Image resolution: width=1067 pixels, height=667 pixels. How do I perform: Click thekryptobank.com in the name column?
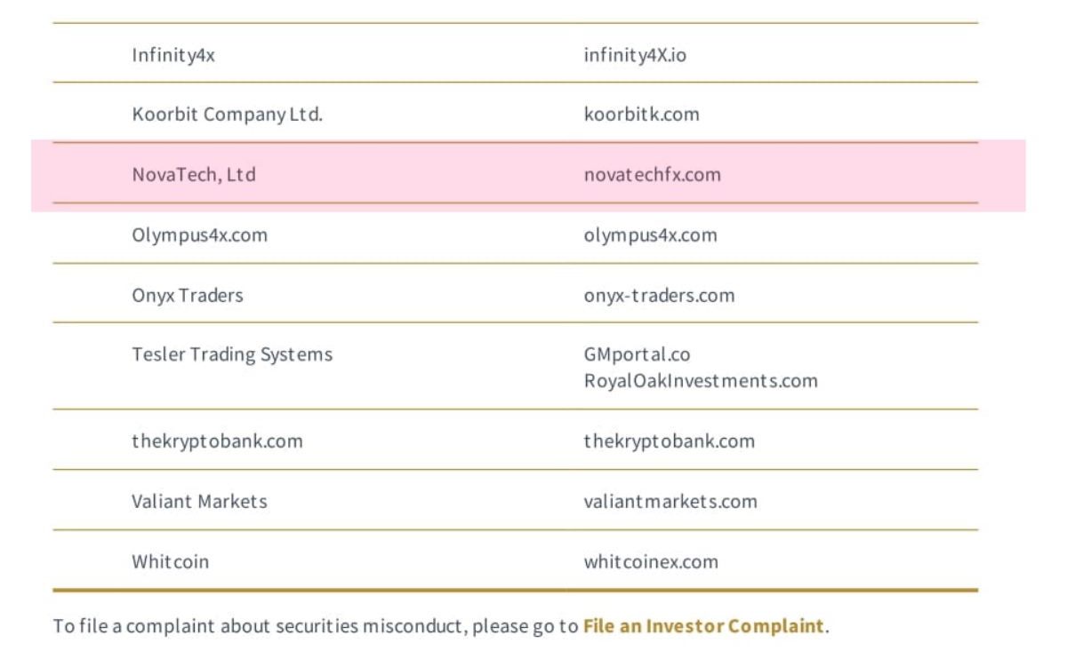click(x=217, y=441)
